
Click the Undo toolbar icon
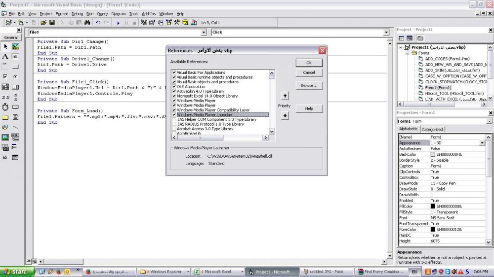[x=98, y=23]
